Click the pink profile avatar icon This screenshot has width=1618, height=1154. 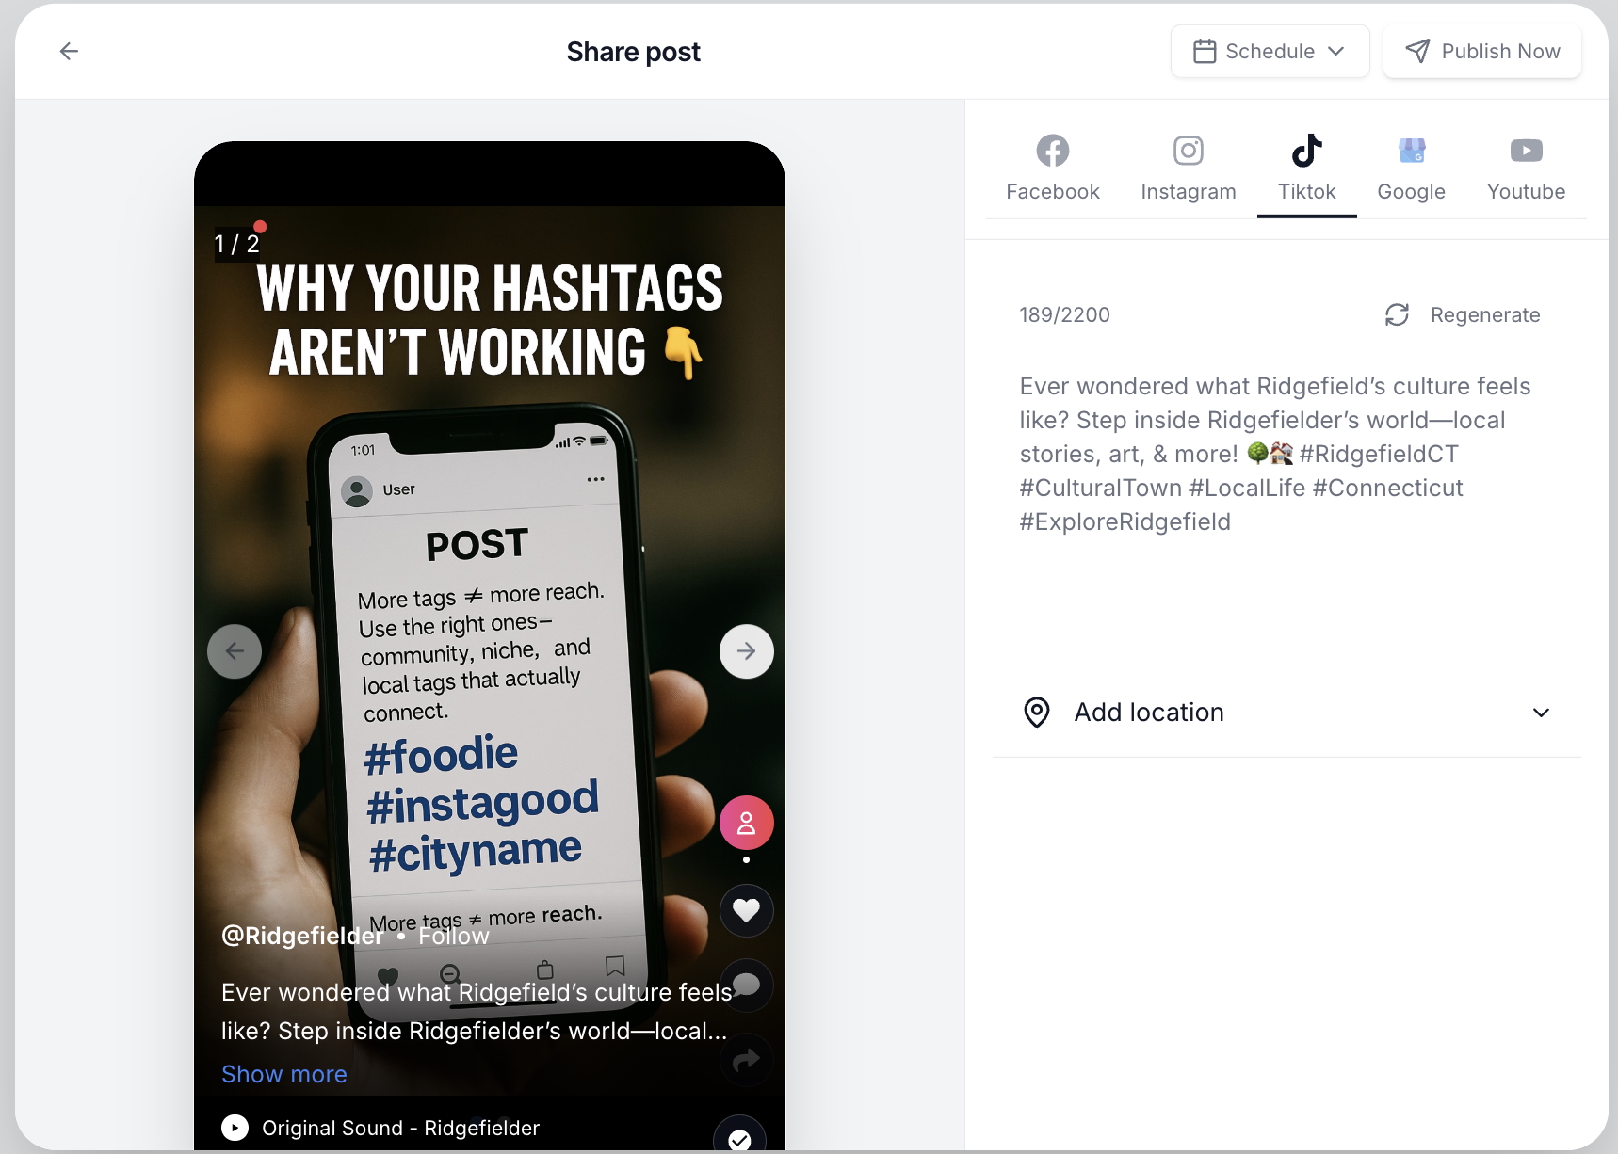pyautogui.click(x=746, y=824)
